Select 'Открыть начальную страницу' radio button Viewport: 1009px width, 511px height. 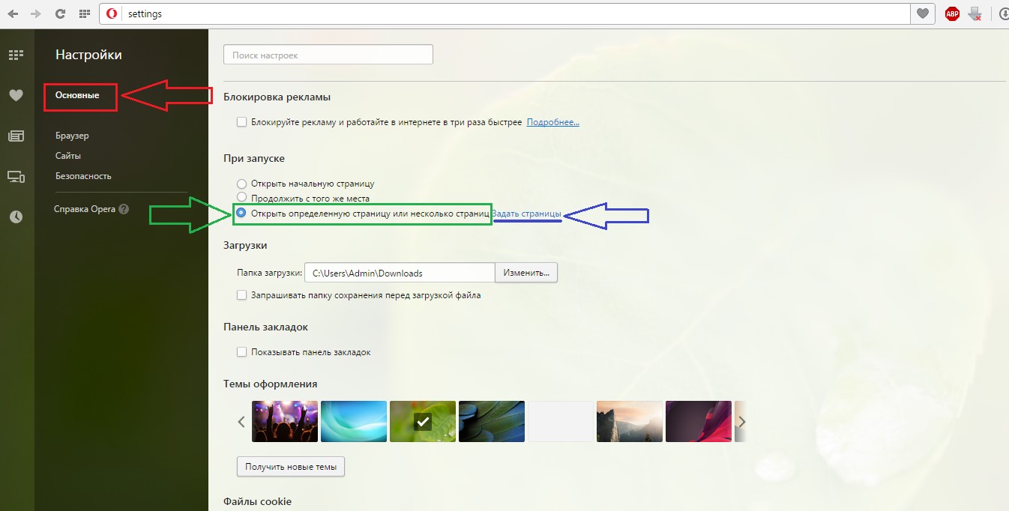tap(241, 184)
